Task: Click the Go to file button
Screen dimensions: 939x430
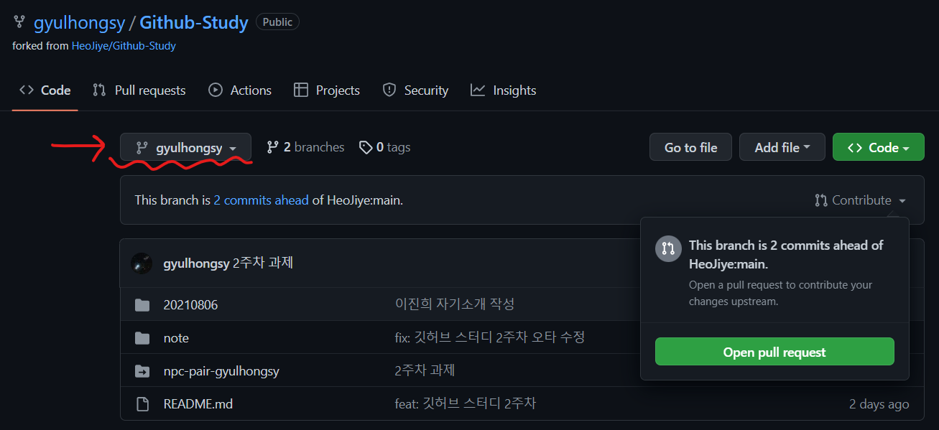Action: click(x=690, y=146)
